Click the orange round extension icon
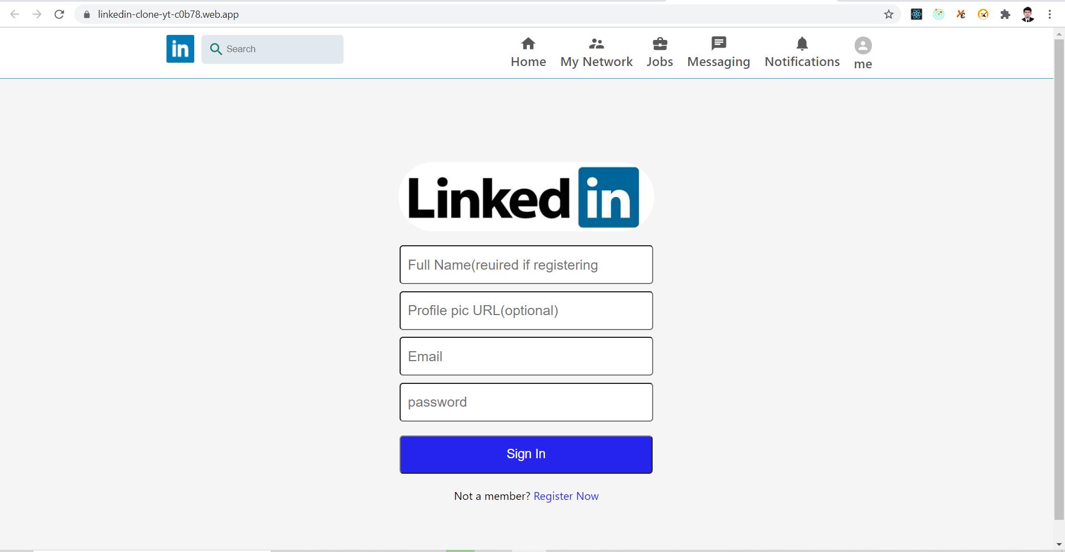Image resolution: width=1065 pixels, height=552 pixels. click(983, 14)
